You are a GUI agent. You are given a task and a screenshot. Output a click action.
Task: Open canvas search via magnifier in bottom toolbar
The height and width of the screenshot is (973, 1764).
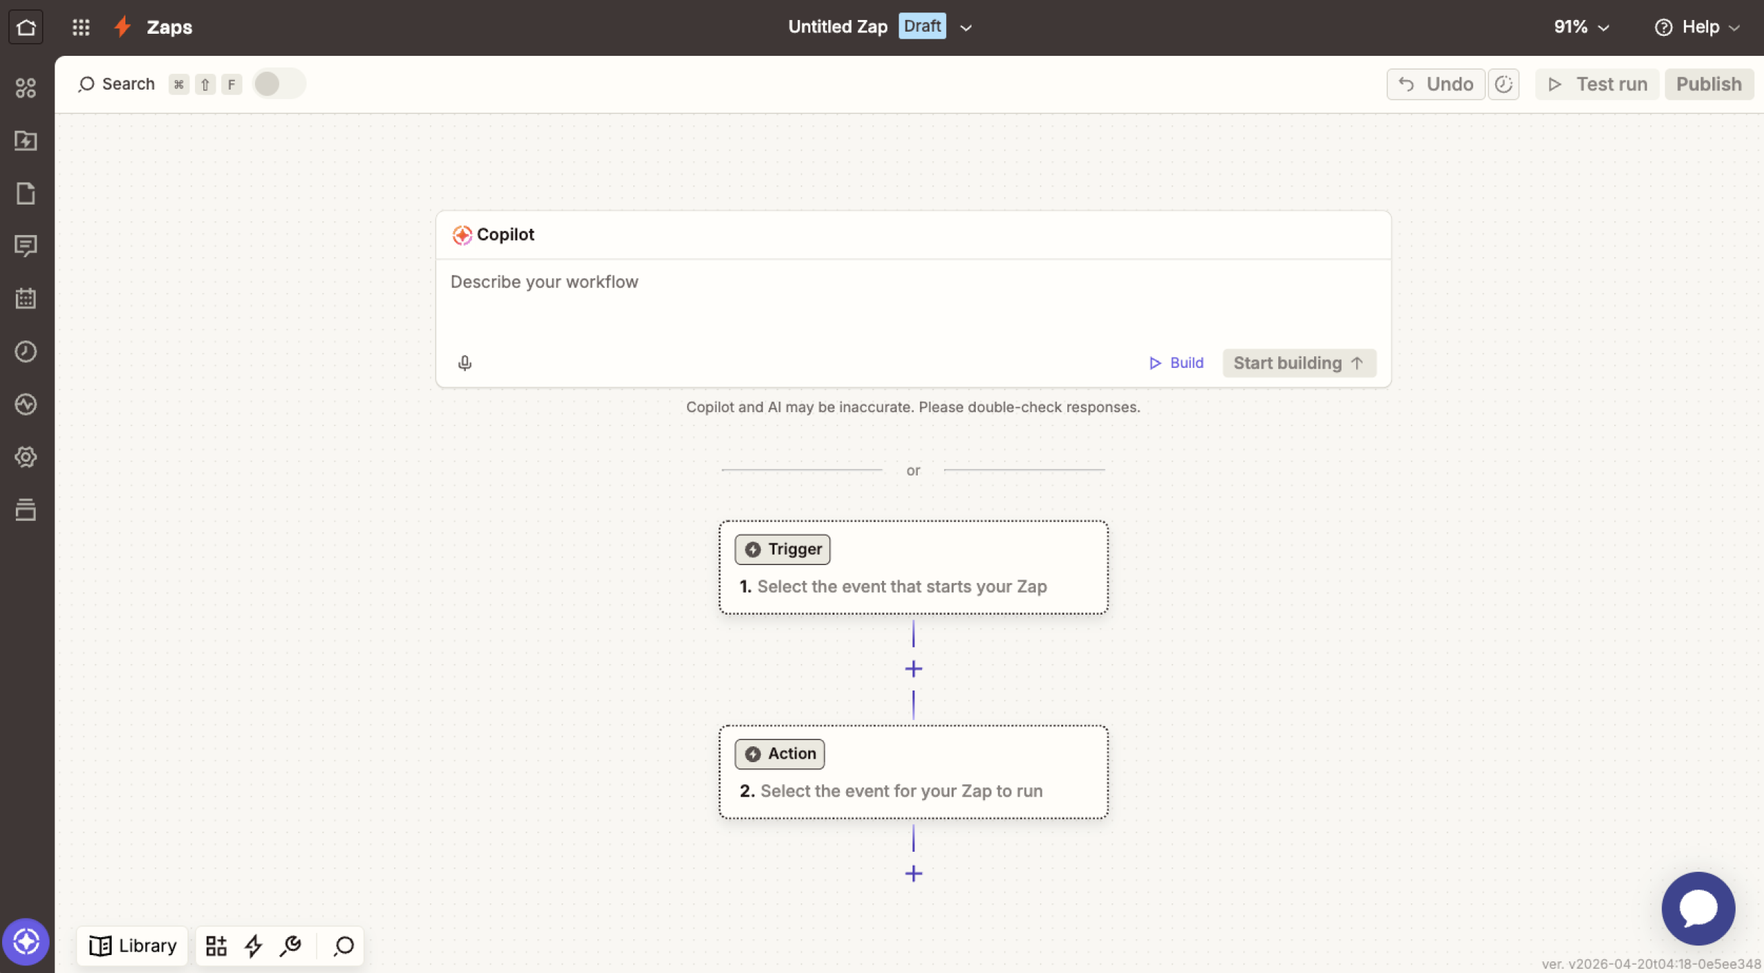coord(342,945)
